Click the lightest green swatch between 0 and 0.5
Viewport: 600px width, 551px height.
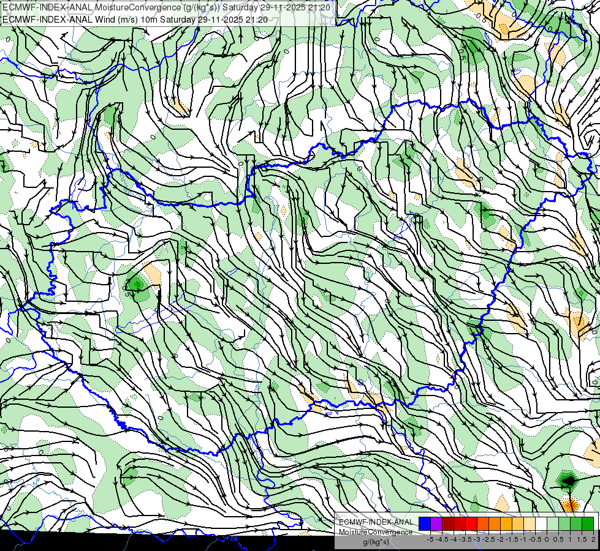pos(553,523)
